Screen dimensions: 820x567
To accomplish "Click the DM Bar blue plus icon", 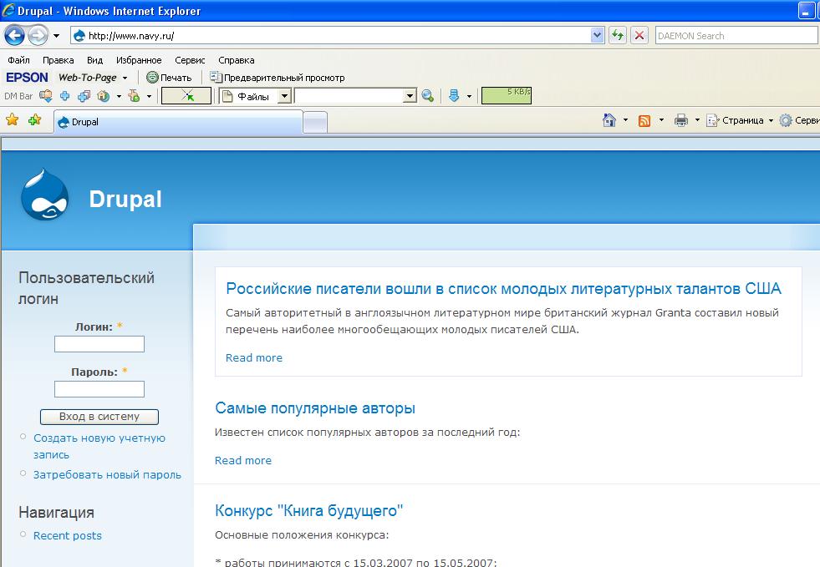I will (65, 96).
